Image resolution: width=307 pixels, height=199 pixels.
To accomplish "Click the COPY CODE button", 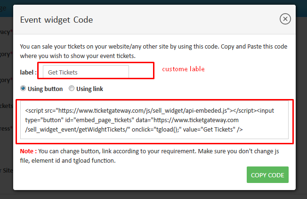I will (267, 175).
